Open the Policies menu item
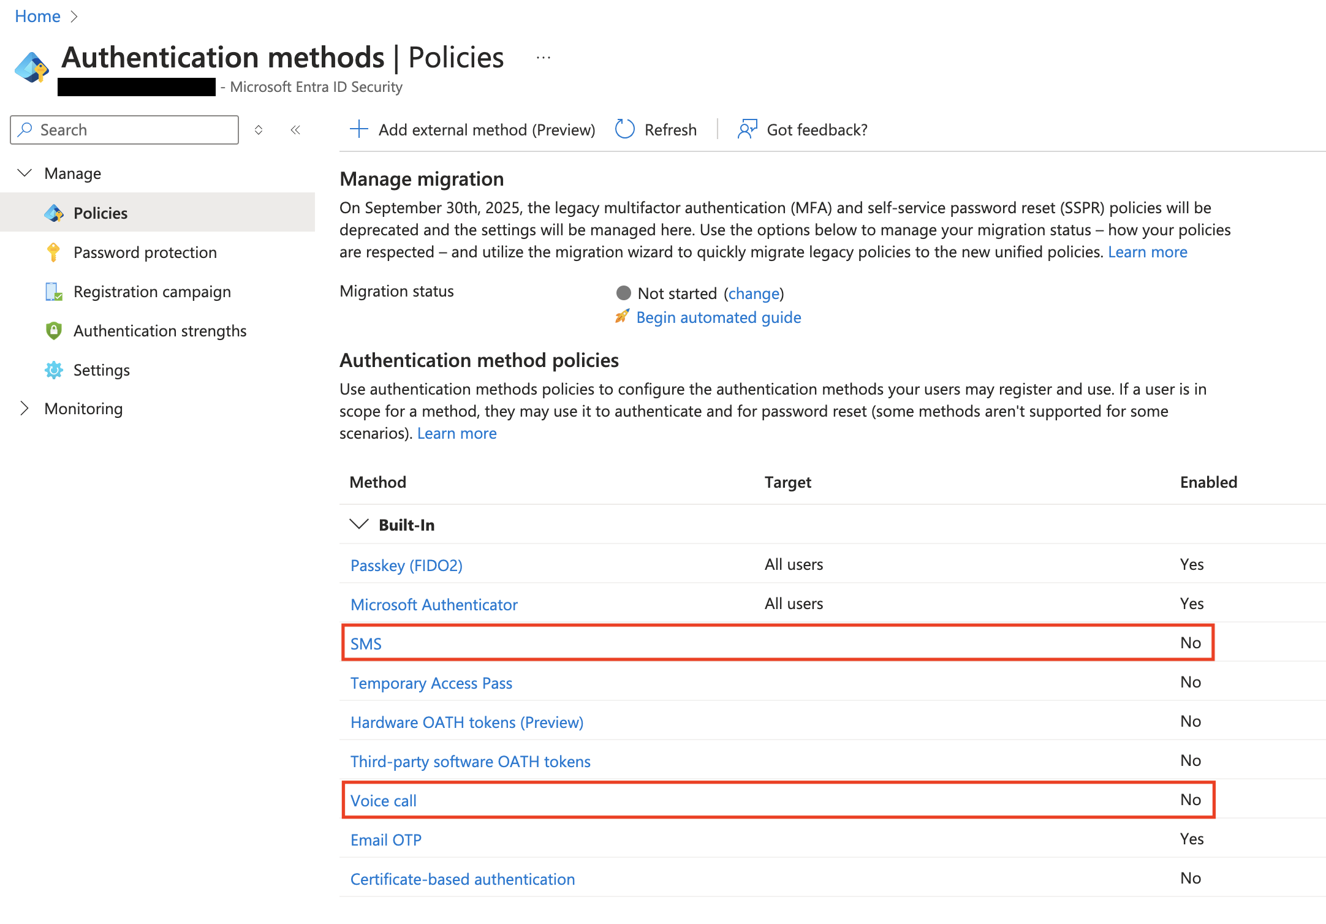Image resolution: width=1326 pixels, height=924 pixels. click(x=100, y=213)
